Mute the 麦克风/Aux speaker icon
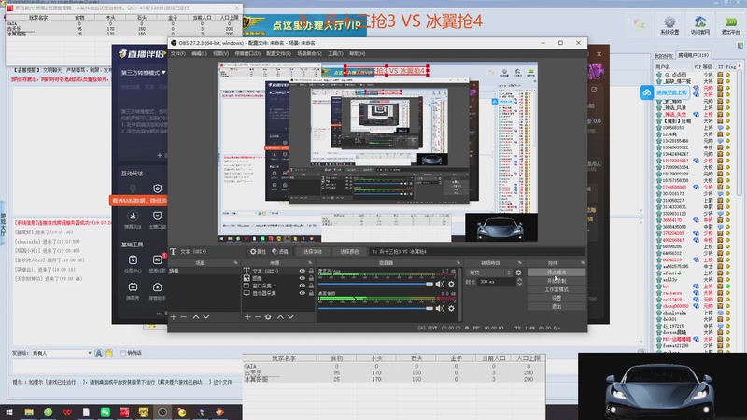Image resolution: width=747 pixels, height=420 pixels. point(440,285)
